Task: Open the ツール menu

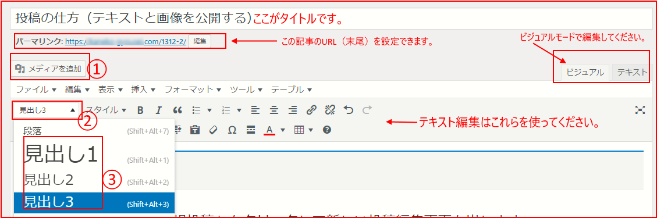Action: coord(246,90)
